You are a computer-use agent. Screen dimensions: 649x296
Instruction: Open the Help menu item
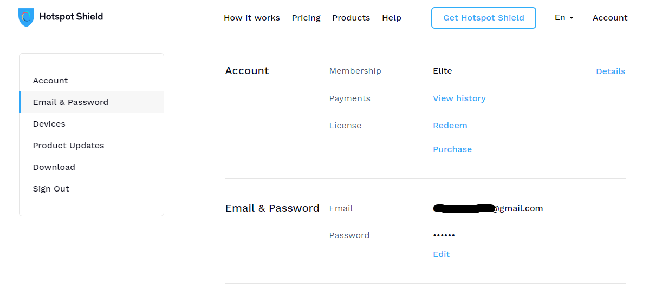(x=392, y=18)
